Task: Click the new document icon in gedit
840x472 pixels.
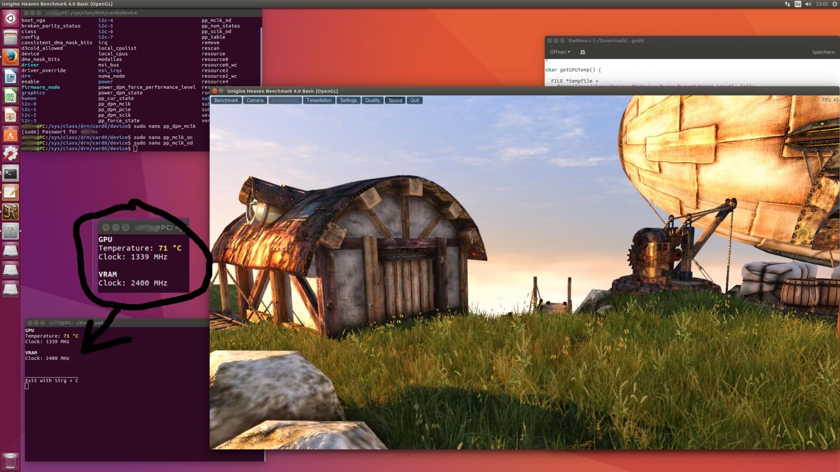Action: coord(582,52)
